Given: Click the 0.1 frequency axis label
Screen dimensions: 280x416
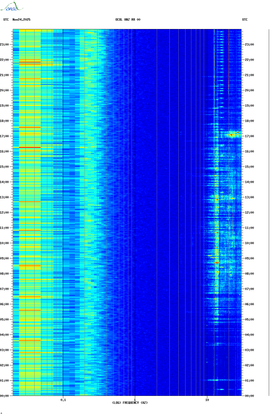Looking at the screenshot, I should coord(63,400).
